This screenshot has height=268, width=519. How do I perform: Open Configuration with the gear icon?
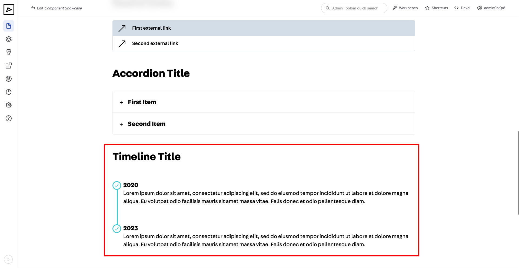[x=9, y=105]
